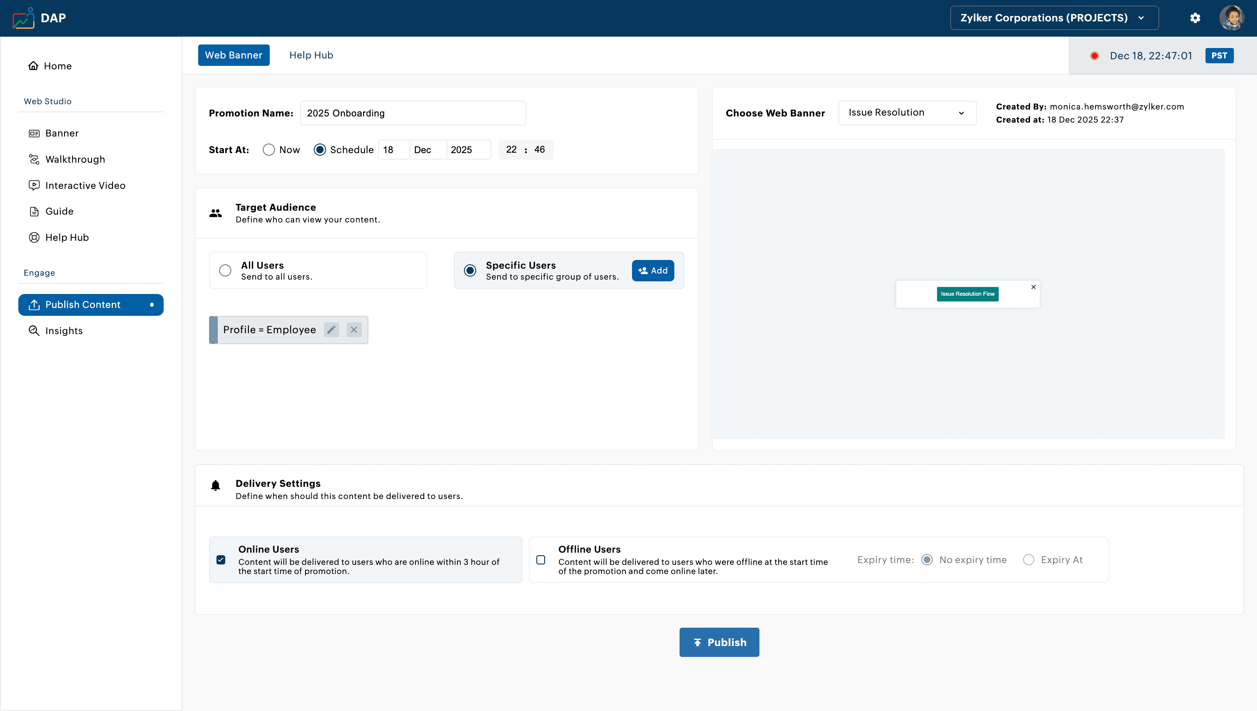Select All Users audience option
Screen dimensions: 1257x711
tap(225, 270)
